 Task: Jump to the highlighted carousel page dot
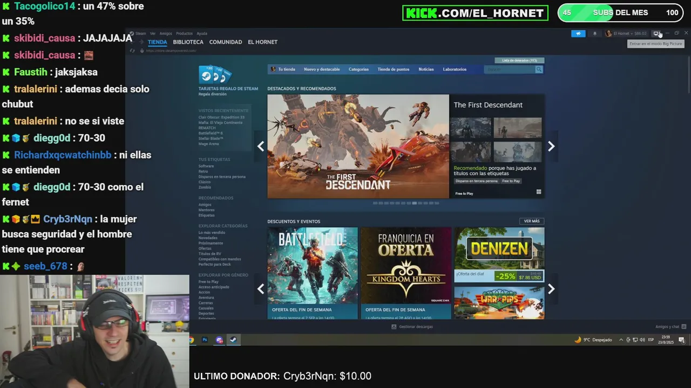click(414, 203)
